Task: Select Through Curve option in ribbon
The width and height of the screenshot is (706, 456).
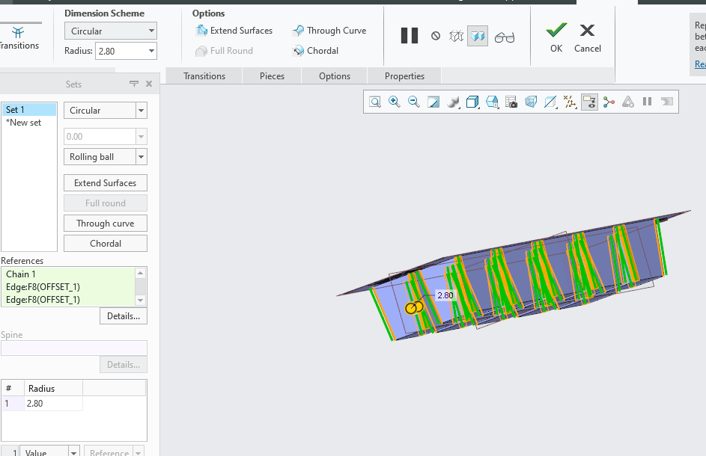Action: (x=329, y=31)
